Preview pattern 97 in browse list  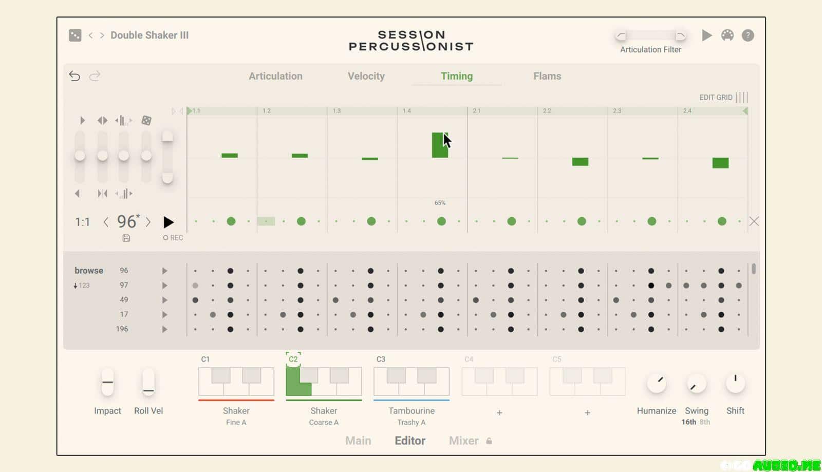pyautogui.click(x=164, y=286)
